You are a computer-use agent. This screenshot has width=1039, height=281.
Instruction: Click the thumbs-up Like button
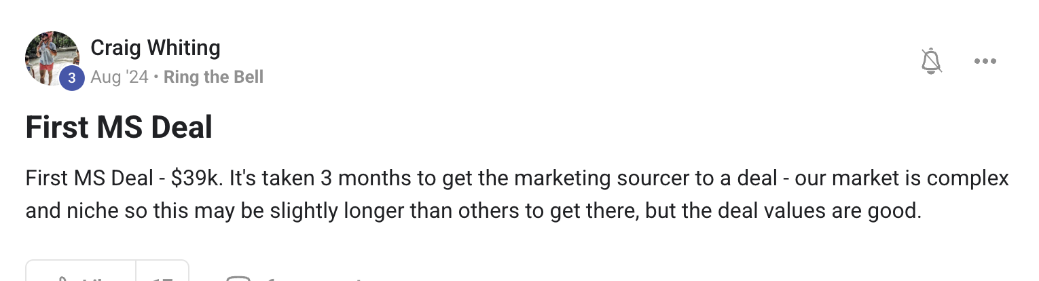pos(81,275)
